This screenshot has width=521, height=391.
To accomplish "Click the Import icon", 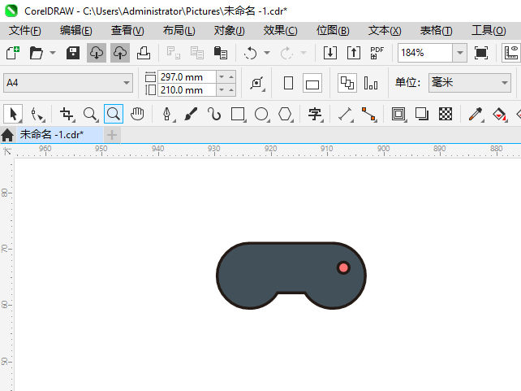I will pyautogui.click(x=330, y=53).
